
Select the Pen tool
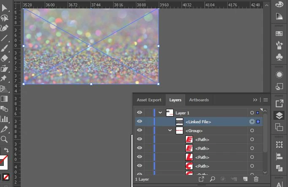pos(4,28)
